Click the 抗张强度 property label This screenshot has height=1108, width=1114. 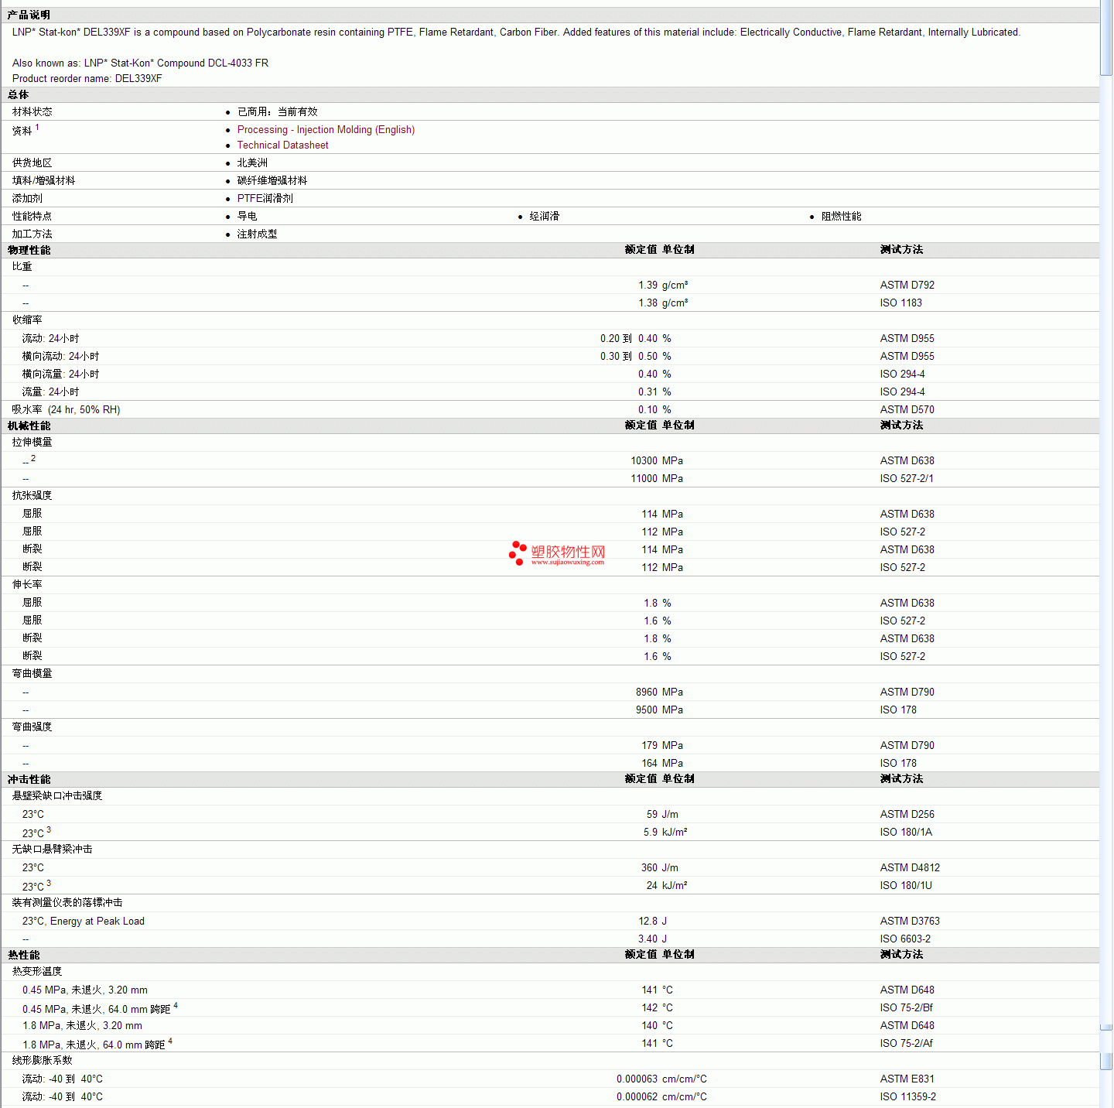coord(32,496)
